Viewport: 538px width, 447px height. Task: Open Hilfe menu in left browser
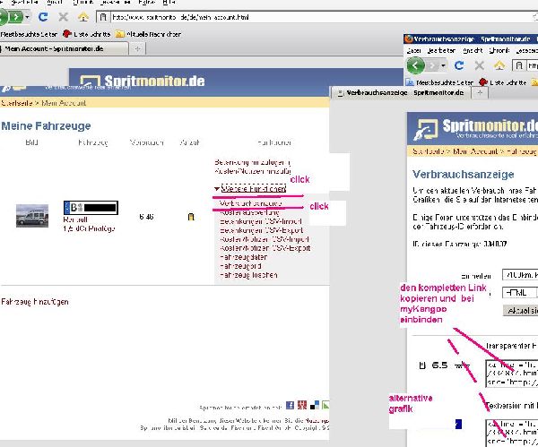tap(169, 2)
